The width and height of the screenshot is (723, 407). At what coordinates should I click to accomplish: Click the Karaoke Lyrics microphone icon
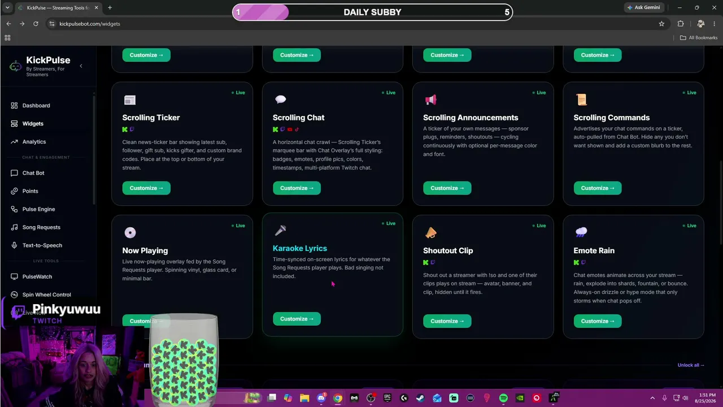[280, 231]
